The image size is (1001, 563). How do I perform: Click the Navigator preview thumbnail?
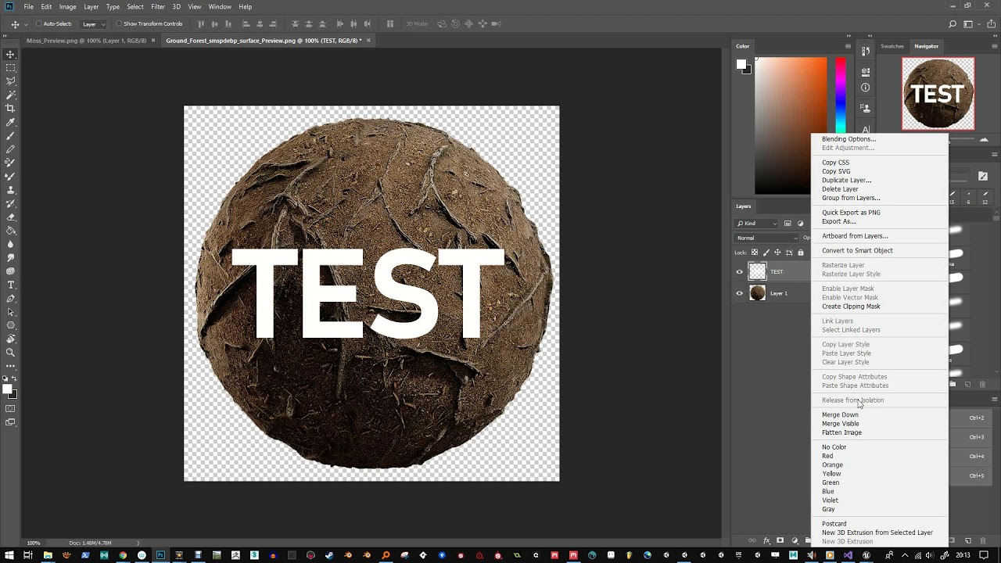(x=938, y=94)
